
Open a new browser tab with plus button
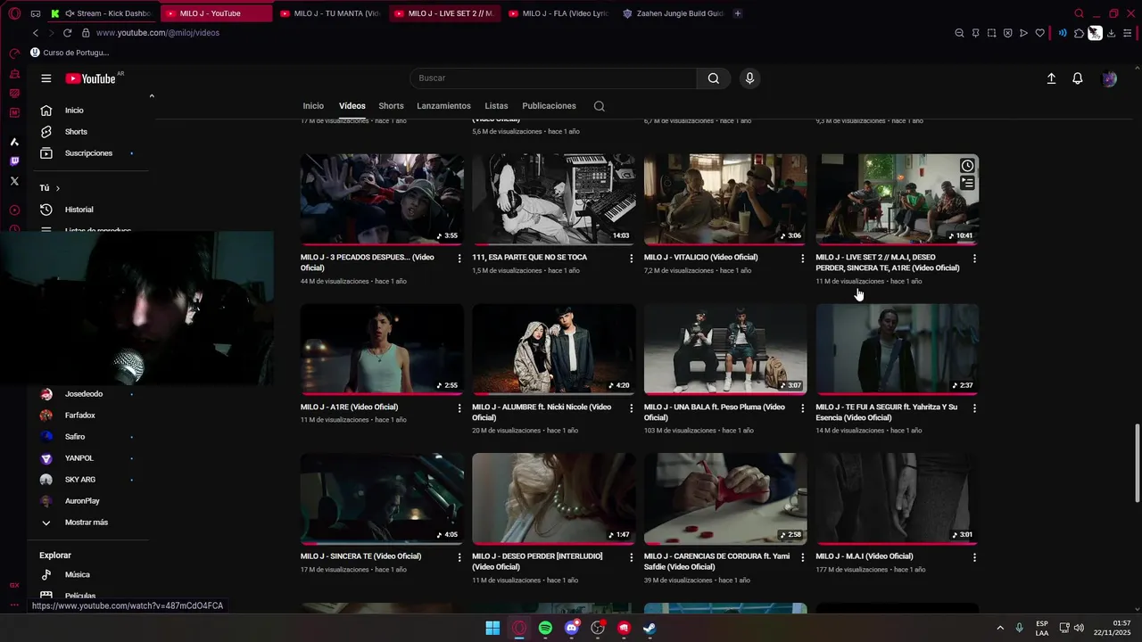(x=737, y=13)
